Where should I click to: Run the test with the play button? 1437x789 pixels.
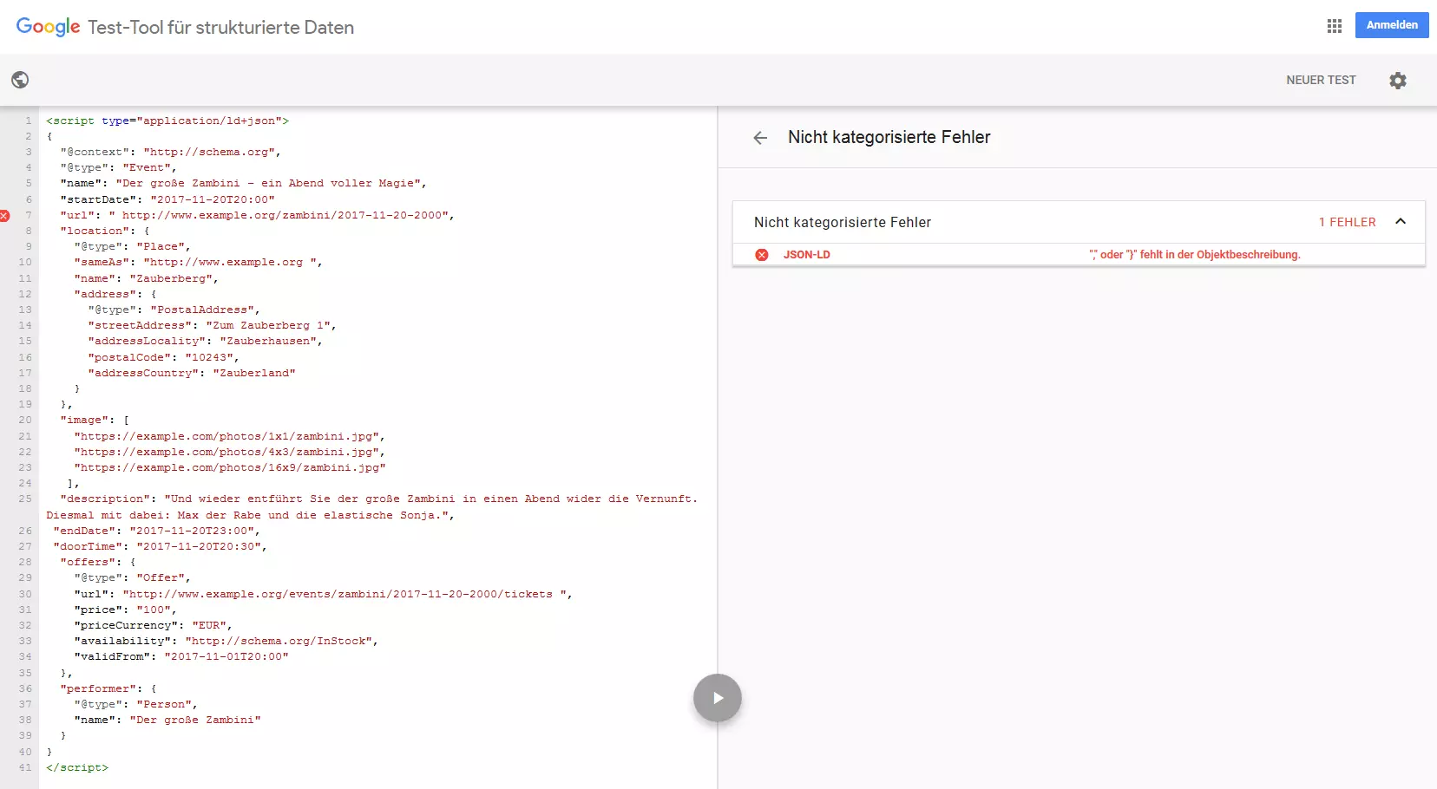pyautogui.click(x=717, y=698)
